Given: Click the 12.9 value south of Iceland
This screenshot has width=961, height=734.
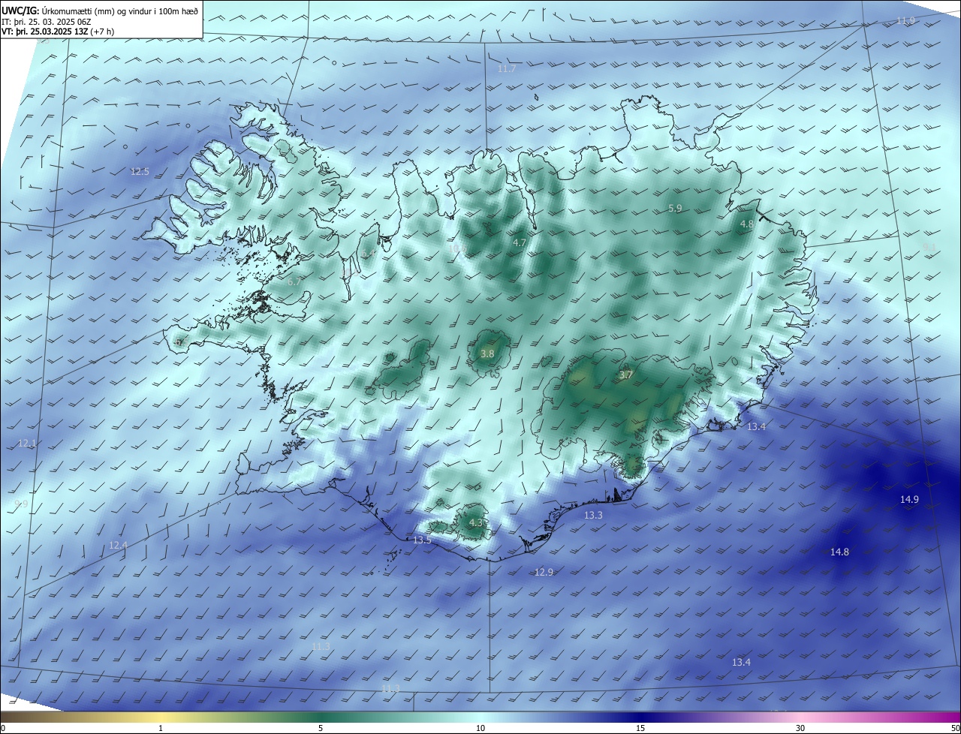Looking at the screenshot, I should pos(544,572).
